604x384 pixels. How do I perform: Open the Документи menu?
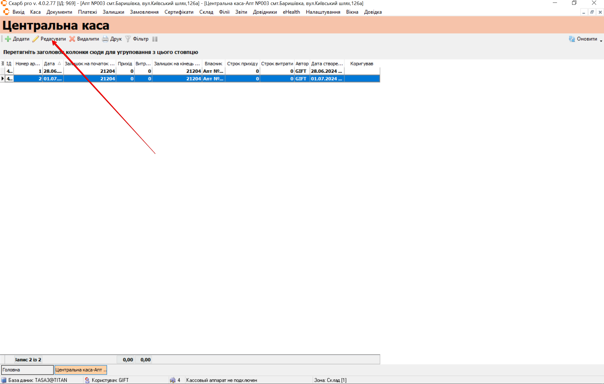point(59,12)
